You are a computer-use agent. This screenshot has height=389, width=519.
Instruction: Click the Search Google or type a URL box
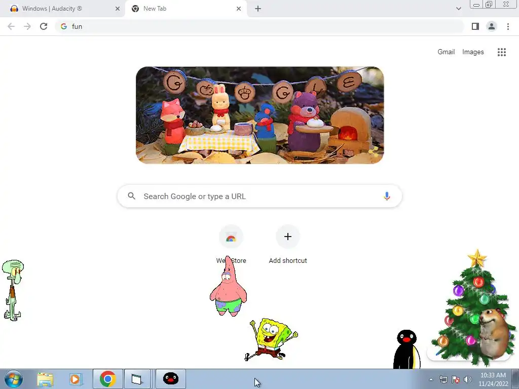260,196
